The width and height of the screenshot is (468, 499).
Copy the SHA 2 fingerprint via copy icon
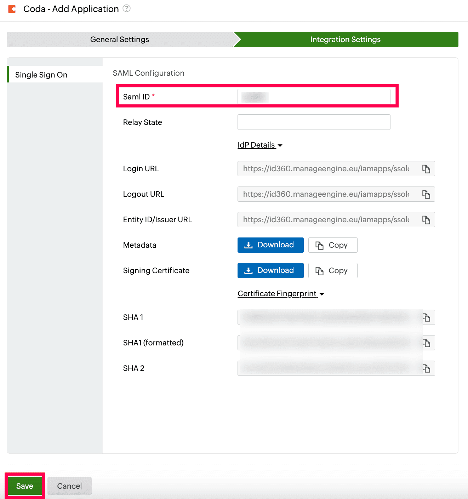point(426,368)
